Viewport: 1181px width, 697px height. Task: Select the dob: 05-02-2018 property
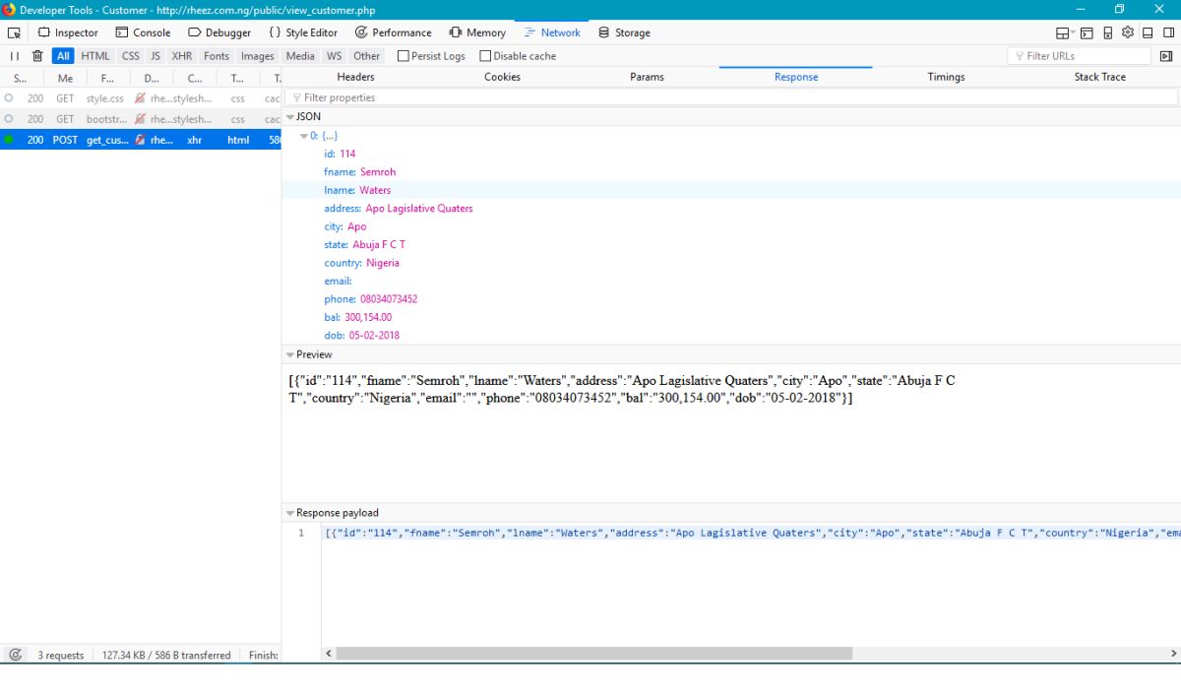361,336
